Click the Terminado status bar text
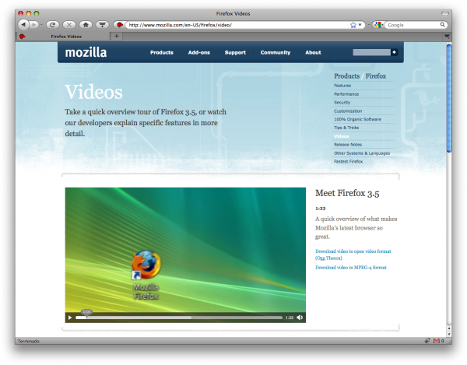The width and height of the screenshot is (467, 365). [x=28, y=341]
